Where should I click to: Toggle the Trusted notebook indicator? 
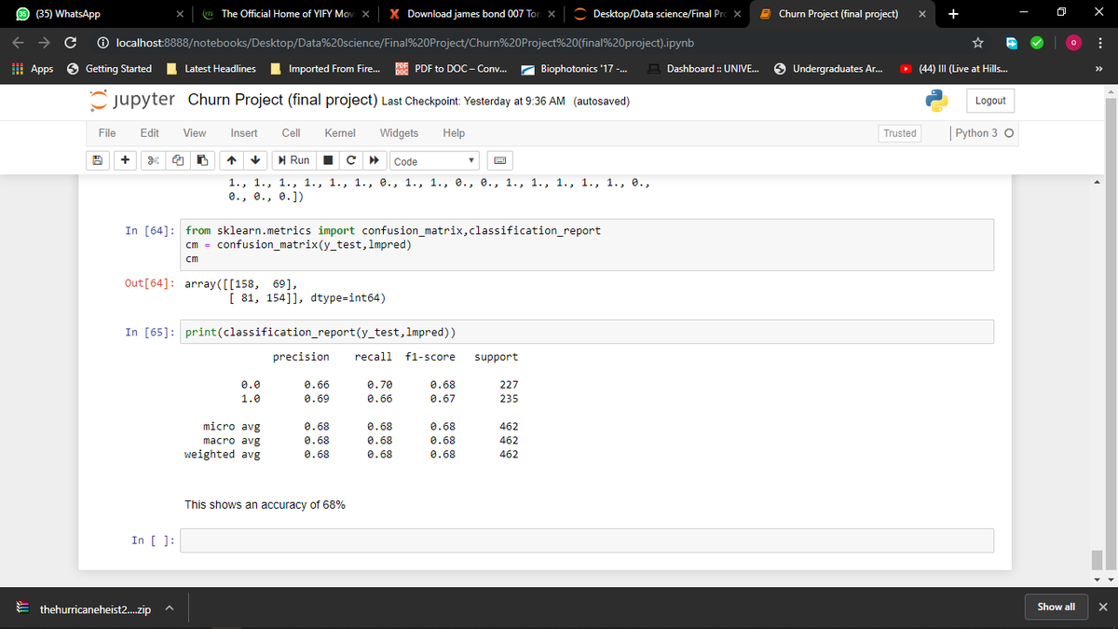pyautogui.click(x=899, y=133)
